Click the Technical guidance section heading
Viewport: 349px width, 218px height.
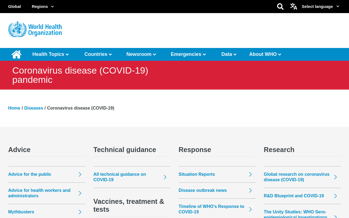tap(125, 150)
